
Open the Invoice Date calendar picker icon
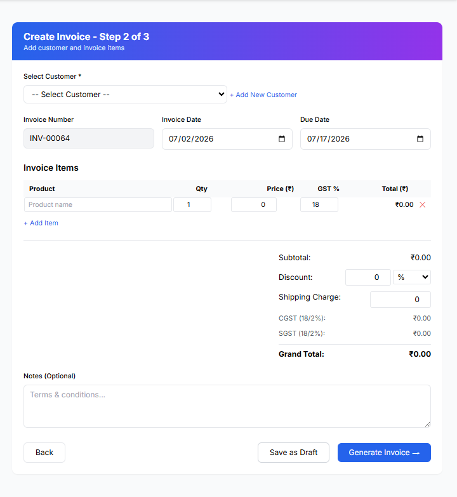281,139
